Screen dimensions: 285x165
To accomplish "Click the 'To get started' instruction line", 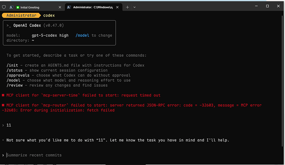I will (x=76, y=55).
